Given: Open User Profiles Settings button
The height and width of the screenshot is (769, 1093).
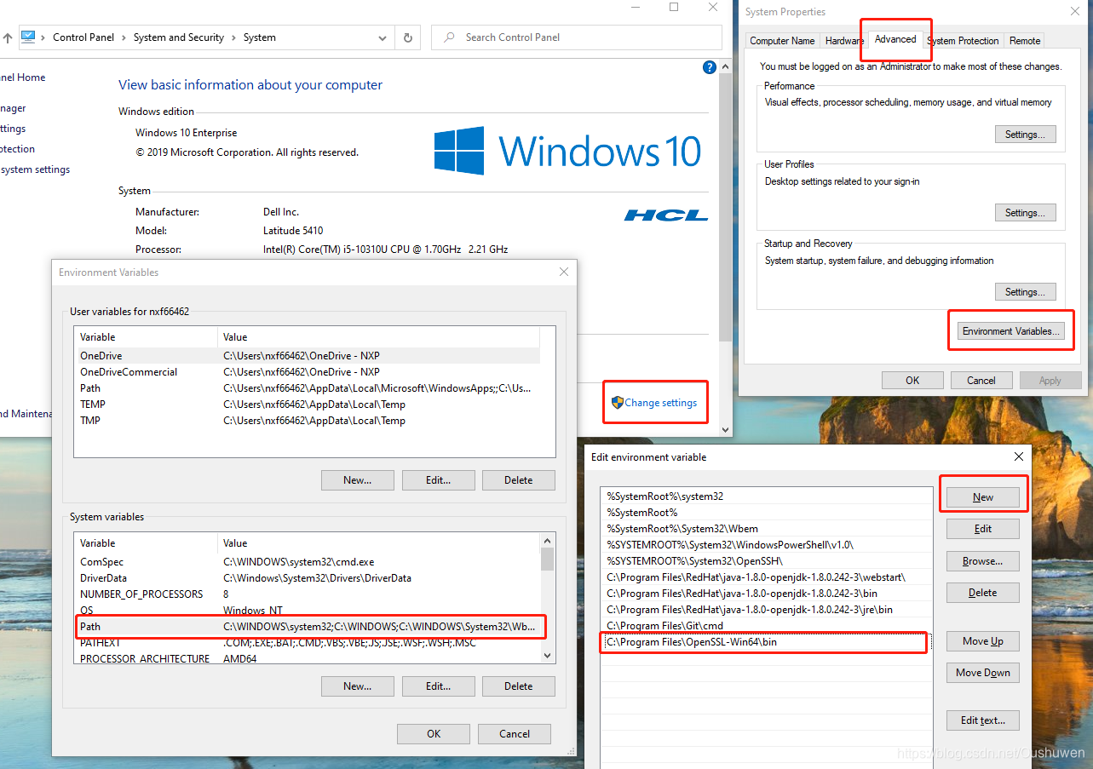Looking at the screenshot, I should (1026, 213).
